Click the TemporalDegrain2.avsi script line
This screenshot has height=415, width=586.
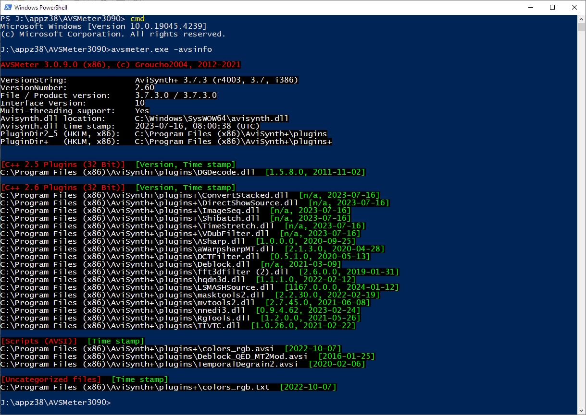tap(183, 364)
